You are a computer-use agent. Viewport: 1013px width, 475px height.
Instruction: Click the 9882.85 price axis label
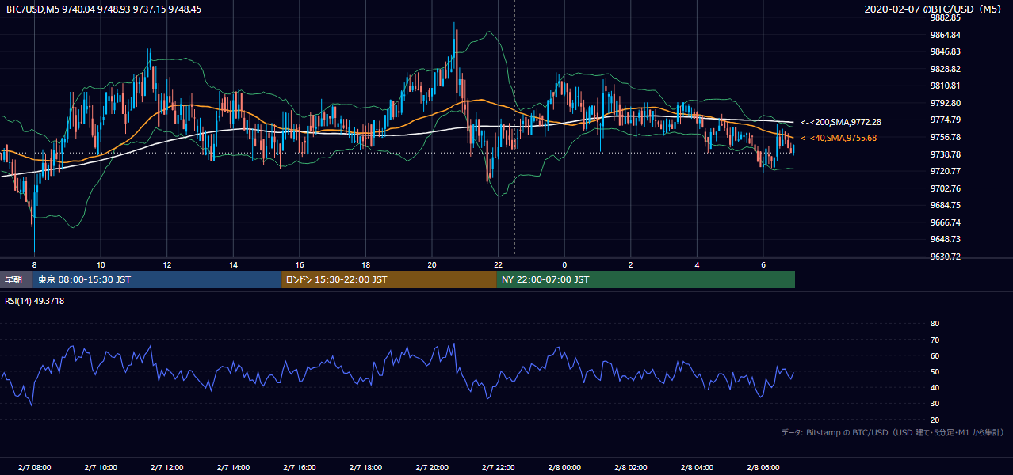[946, 17]
